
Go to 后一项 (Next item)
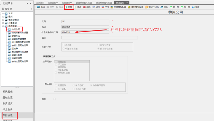[186, 7]
